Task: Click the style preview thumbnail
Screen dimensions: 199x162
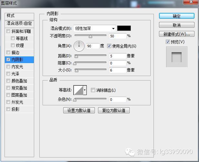Action: tap(176, 57)
